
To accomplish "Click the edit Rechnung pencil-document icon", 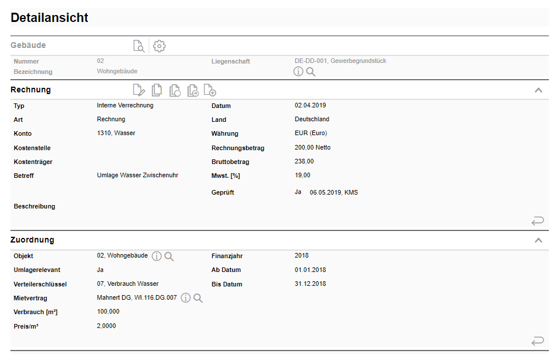I will (139, 90).
